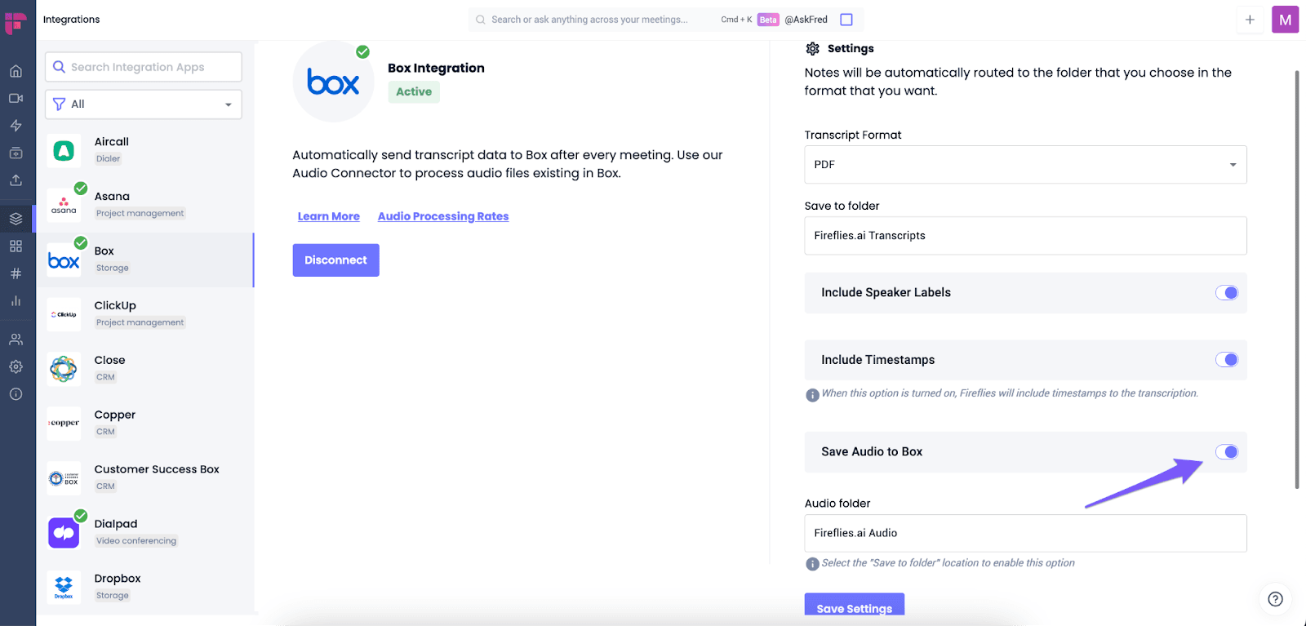Click Aircall name in the list

112,142
